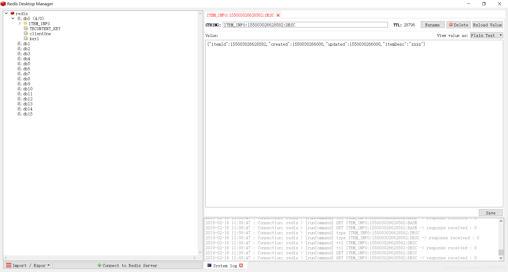
Task: Click the log scrollbar down arrow
Action: coord(501,258)
